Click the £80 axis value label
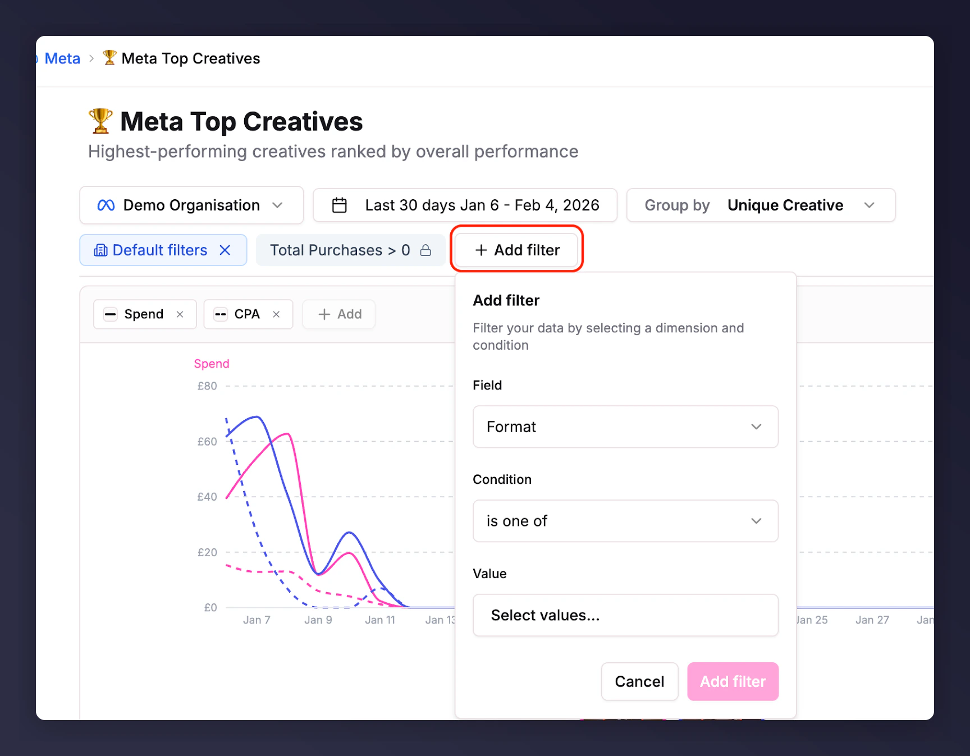Image resolution: width=970 pixels, height=756 pixels. 207,386
